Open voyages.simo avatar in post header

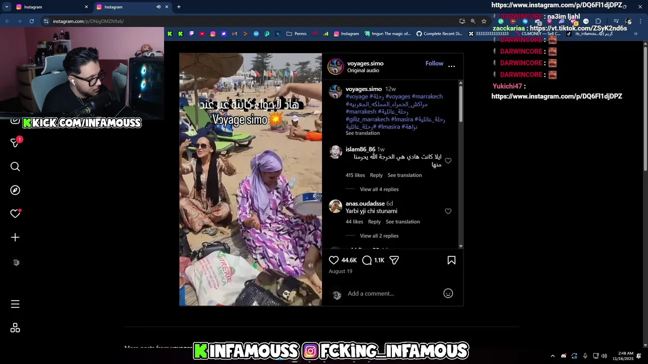[336, 67]
